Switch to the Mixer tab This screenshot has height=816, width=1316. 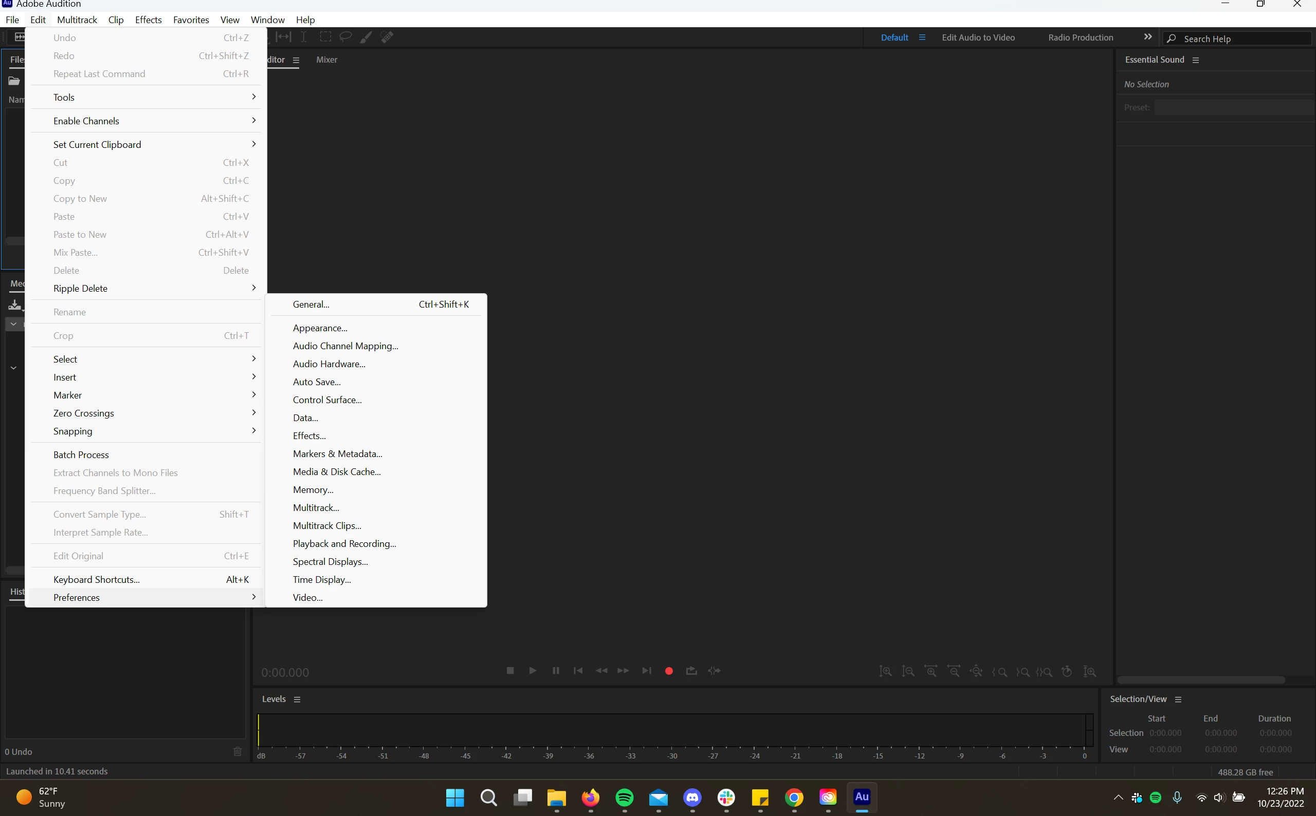pyautogui.click(x=326, y=60)
